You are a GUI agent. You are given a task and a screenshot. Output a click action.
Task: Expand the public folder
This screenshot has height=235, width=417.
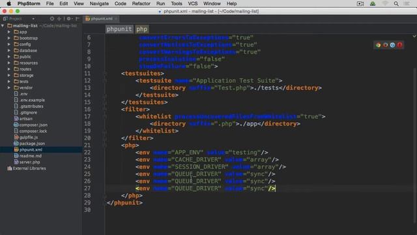(x=9, y=57)
